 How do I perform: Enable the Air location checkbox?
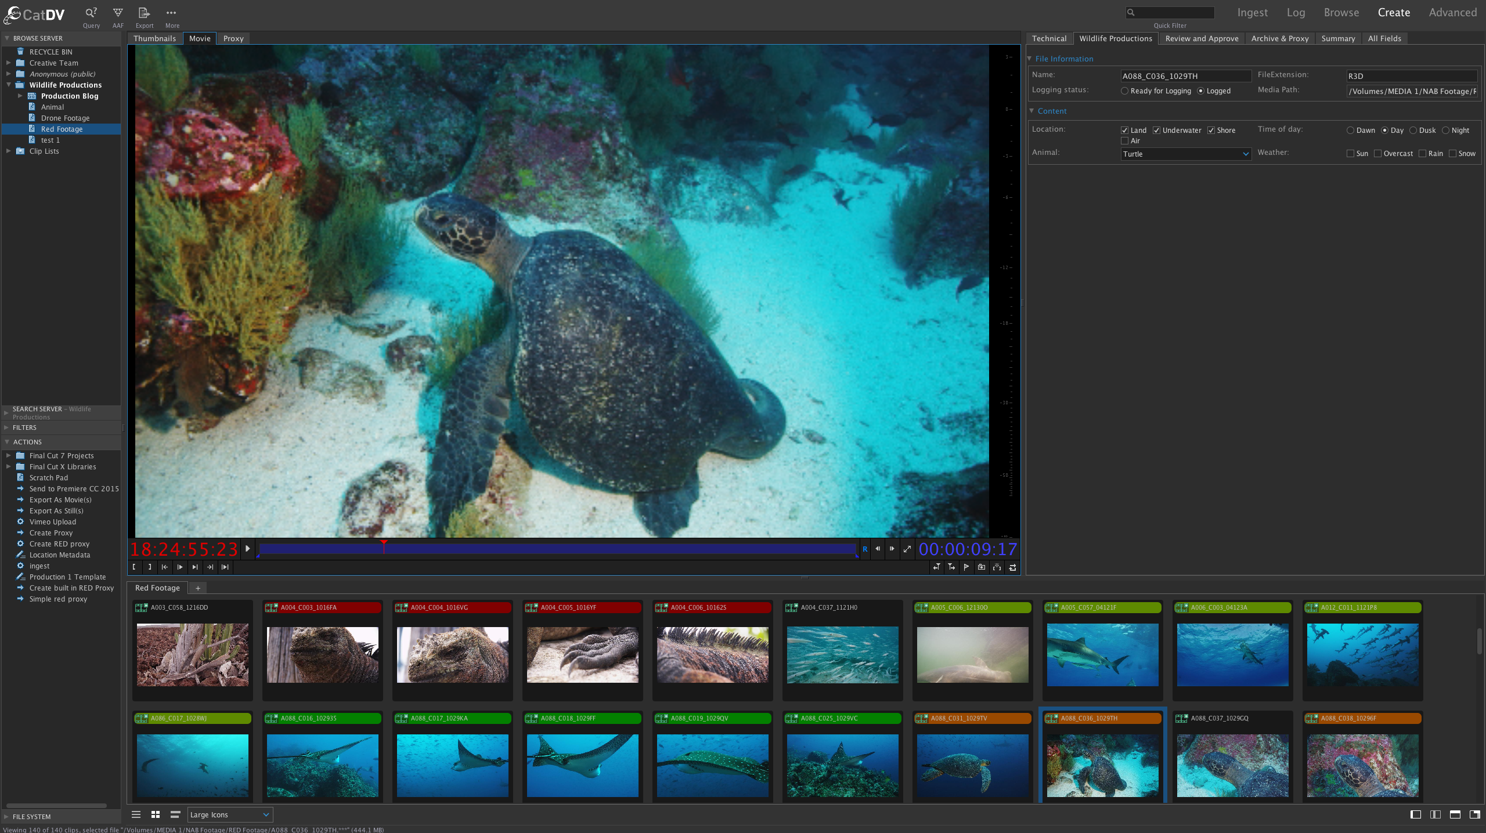1125,141
